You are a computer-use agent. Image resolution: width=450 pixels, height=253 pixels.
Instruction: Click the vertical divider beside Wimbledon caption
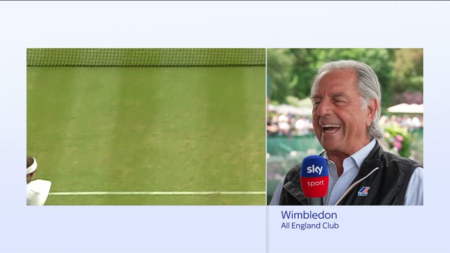[x=267, y=229]
